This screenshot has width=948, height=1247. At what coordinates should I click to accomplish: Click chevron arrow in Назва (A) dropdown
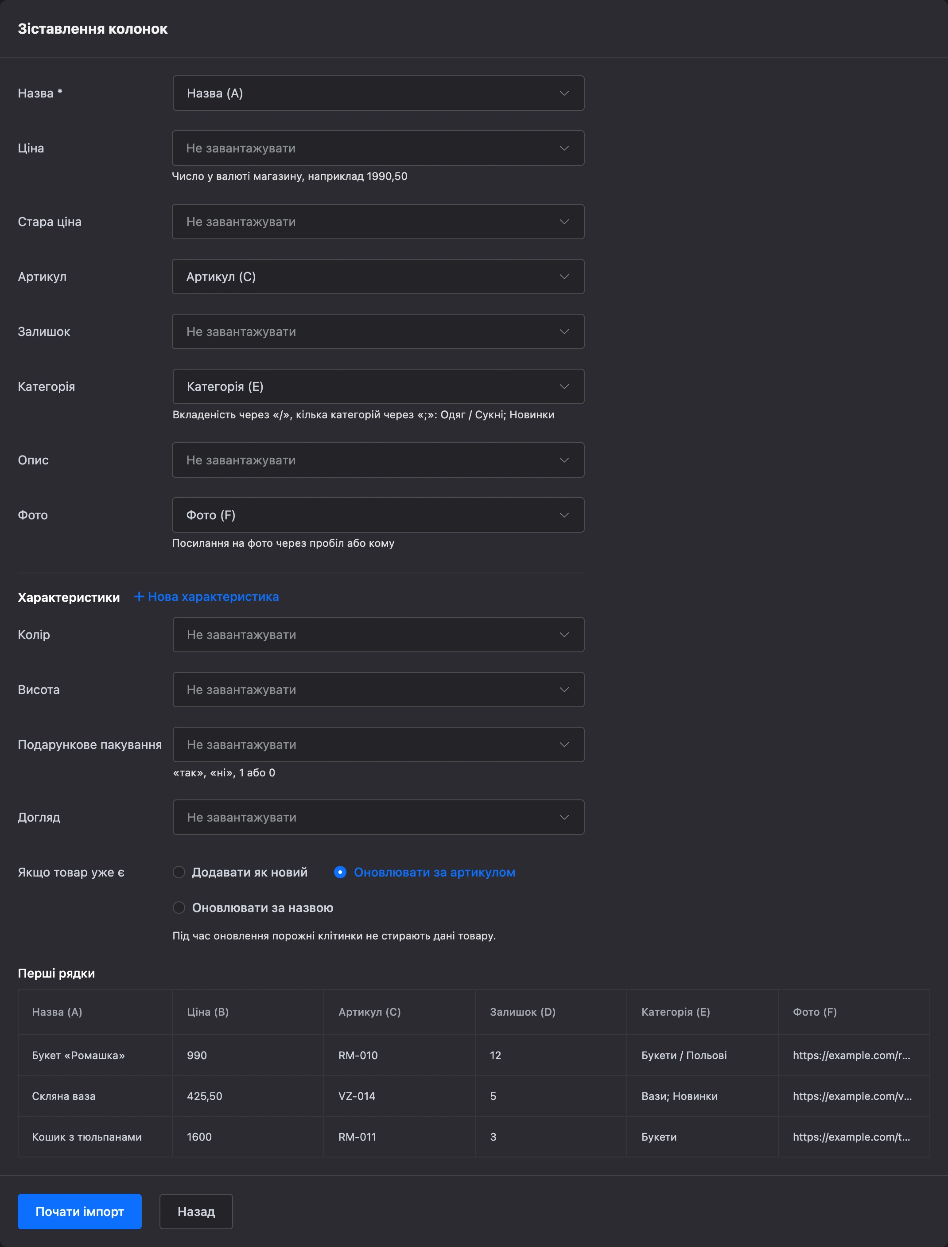(x=564, y=93)
